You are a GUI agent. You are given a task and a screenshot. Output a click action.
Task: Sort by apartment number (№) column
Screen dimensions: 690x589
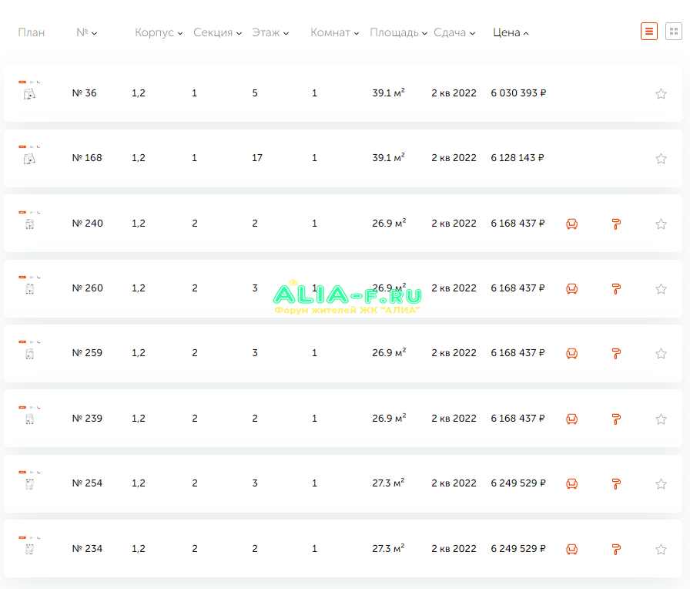(x=87, y=32)
